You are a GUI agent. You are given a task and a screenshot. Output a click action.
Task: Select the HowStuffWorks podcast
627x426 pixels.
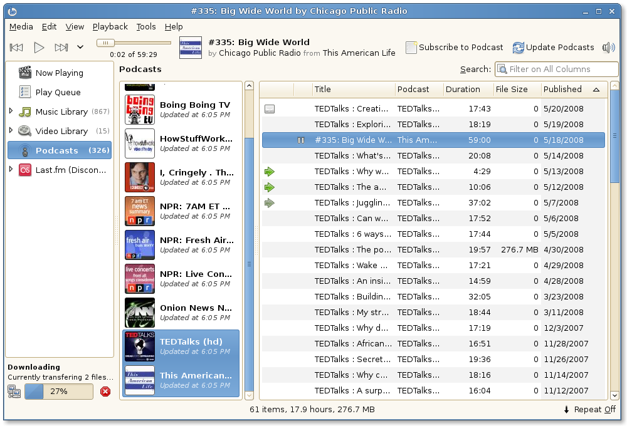click(181, 143)
